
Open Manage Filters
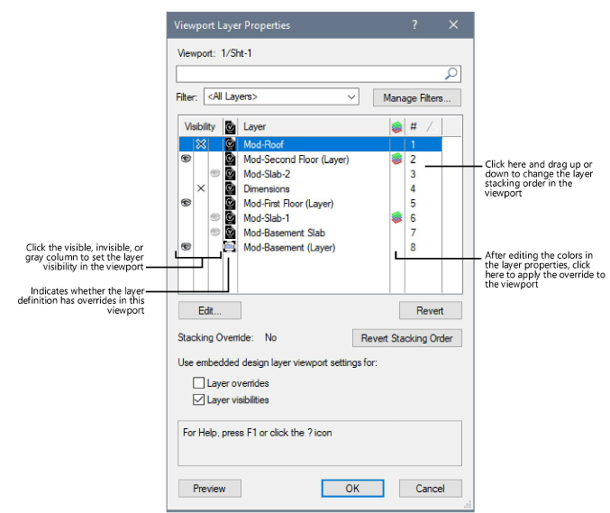pyautogui.click(x=417, y=97)
